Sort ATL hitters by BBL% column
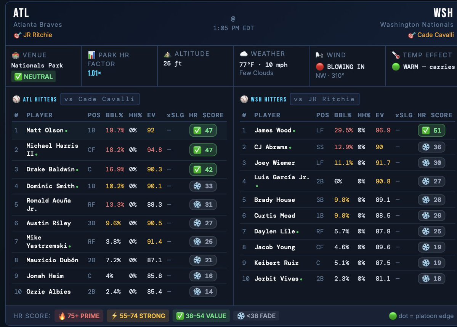 pos(114,115)
